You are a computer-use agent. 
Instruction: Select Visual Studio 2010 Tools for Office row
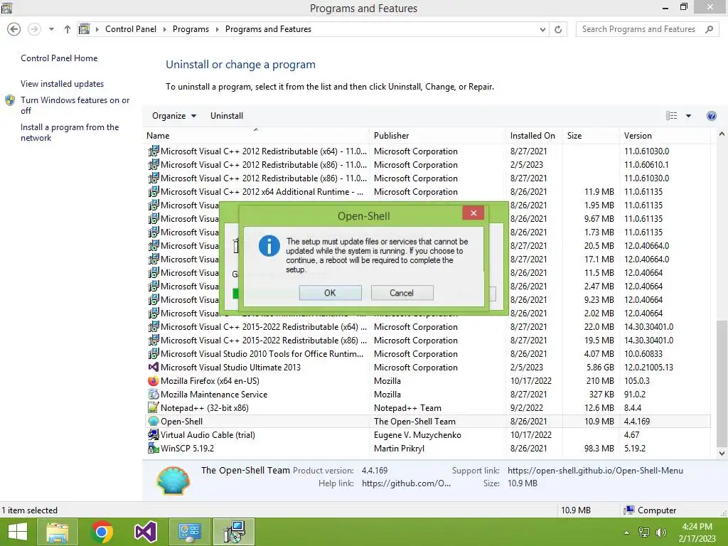pyautogui.click(x=427, y=354)
